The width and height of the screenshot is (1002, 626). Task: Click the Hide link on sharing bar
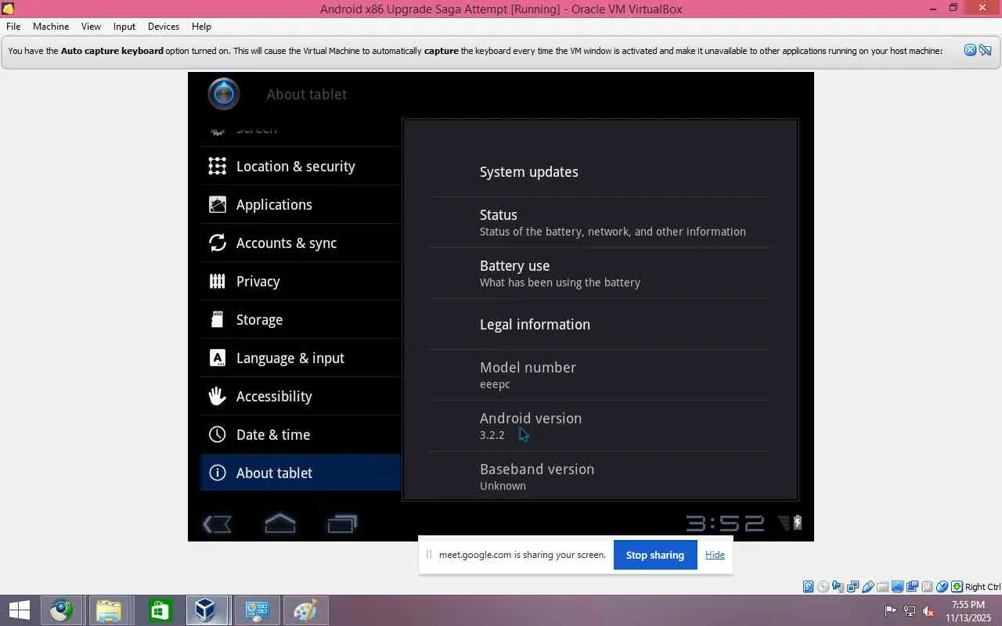715,555
